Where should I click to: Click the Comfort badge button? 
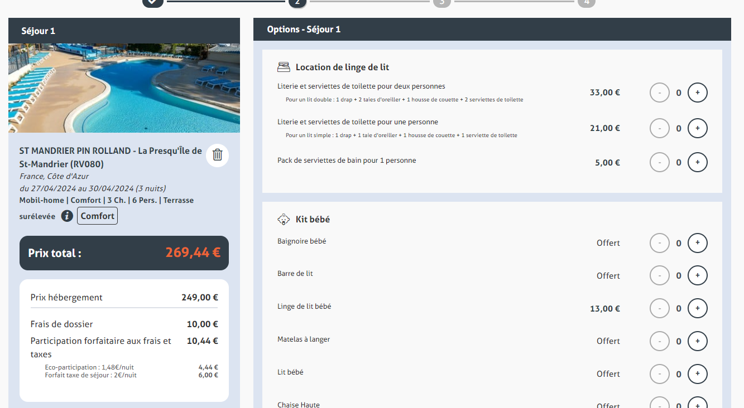97,216
